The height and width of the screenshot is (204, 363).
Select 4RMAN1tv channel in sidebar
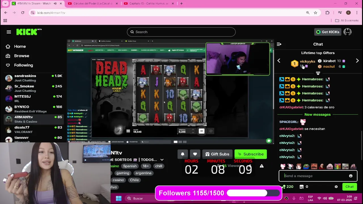pos(33,119)
